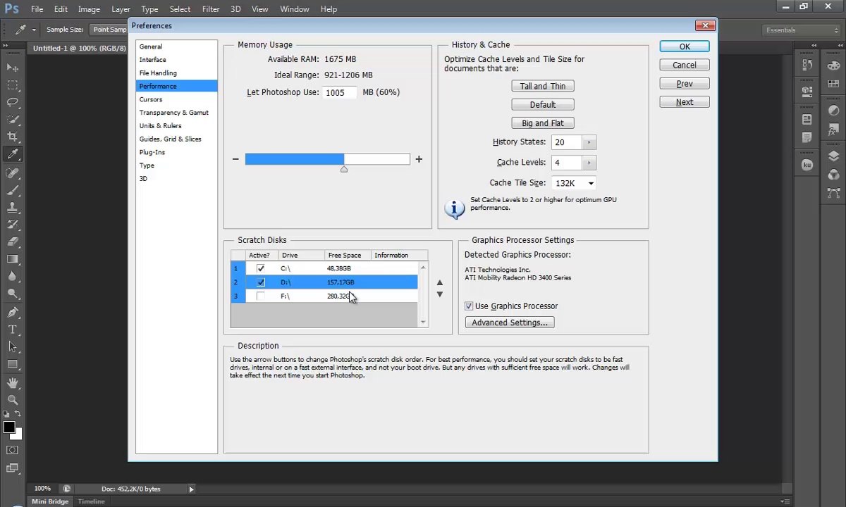Click the foreground color swatch
Viewport: 846px width, 507px height.
9,427
